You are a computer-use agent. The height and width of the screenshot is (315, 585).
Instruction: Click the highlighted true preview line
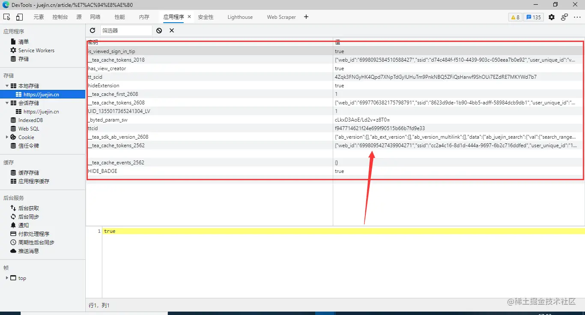pos(343,231)
